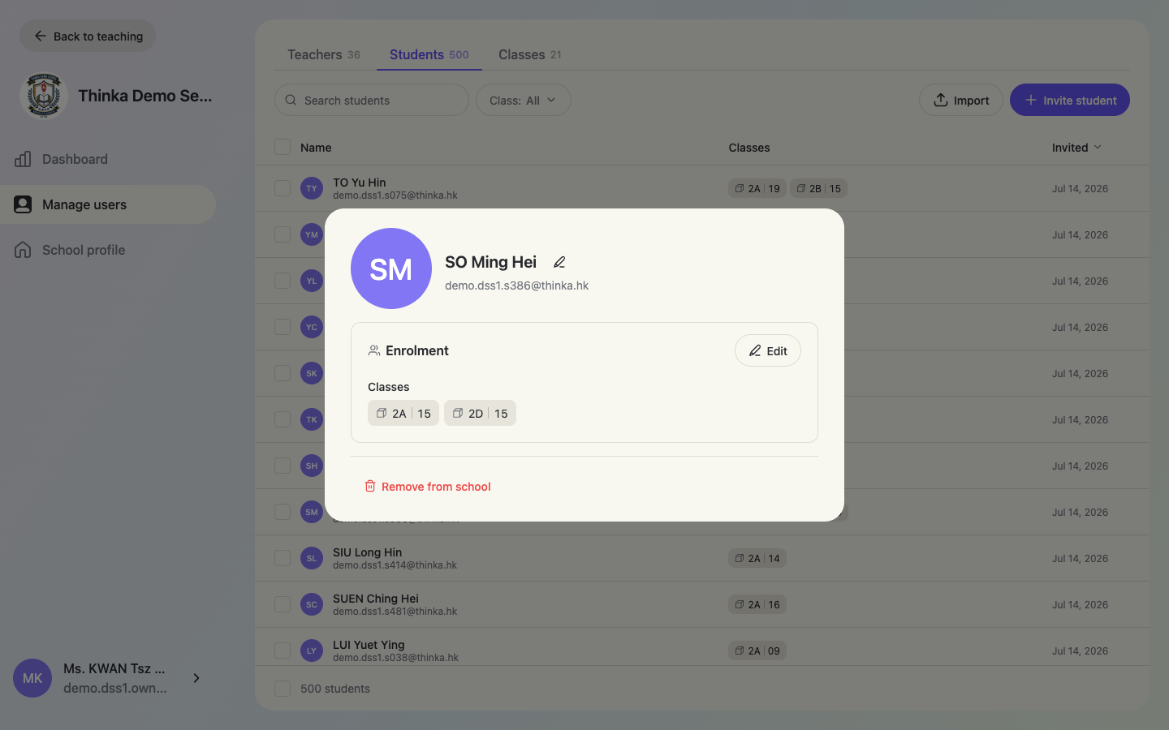Click the trash icon for Remove from school
The image size is (1169, 730).
click(370, 486)
